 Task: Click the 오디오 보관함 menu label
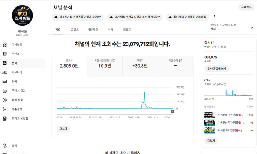(20, 118)
